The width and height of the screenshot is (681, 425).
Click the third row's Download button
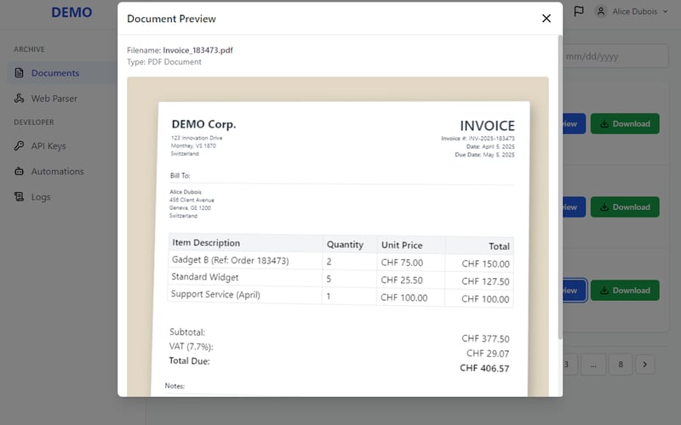point(625,290)
